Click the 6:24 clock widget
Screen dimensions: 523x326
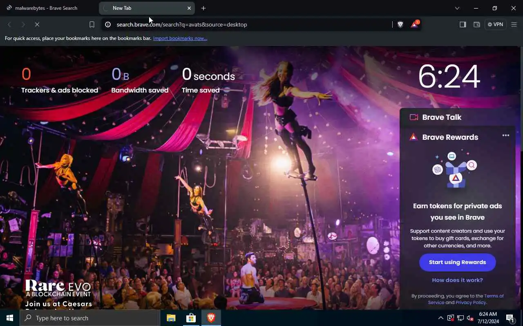point(449,77)
